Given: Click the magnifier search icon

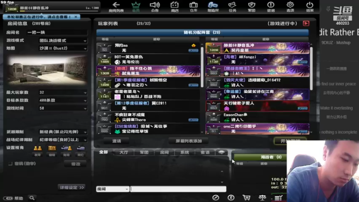Looking at the screenshot, I should tap(32, 198).
